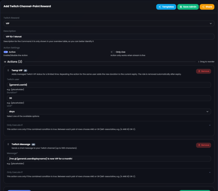Screen dimensions: 218x191
Task: Open the Unit days dropdown
Action: tap(109, 112)
